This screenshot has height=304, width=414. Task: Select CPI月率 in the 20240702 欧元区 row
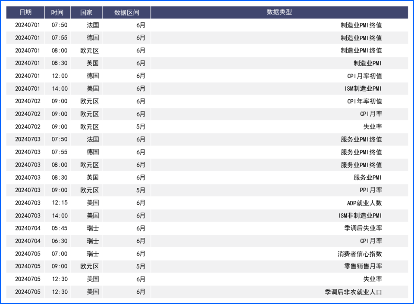coord(371,114)
